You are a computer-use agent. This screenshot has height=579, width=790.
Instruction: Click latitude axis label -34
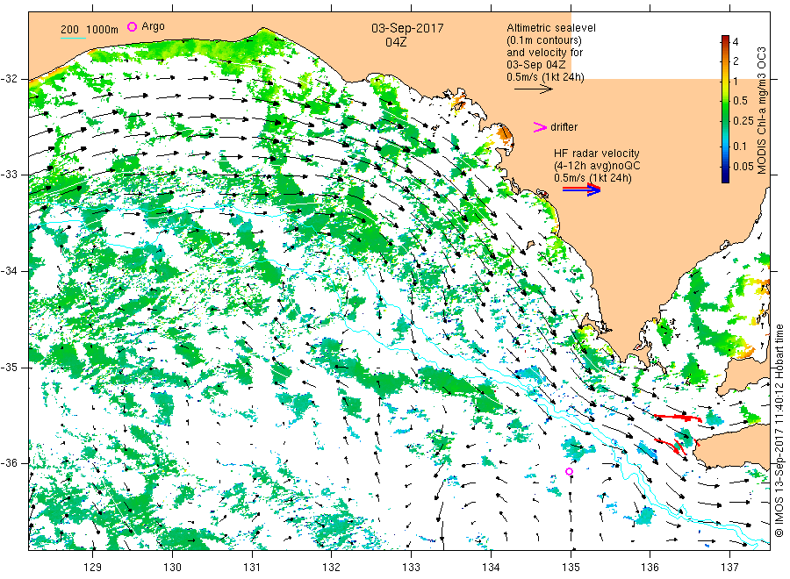(9, 271)
